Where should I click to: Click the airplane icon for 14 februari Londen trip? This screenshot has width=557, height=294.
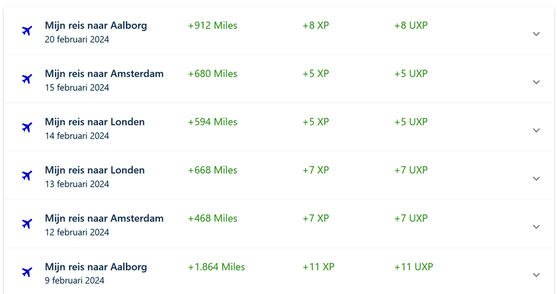27,127
